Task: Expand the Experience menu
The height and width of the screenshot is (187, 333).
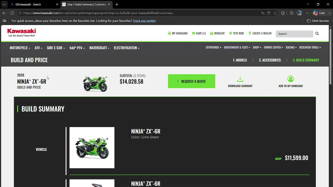Action: pos(214,48)
